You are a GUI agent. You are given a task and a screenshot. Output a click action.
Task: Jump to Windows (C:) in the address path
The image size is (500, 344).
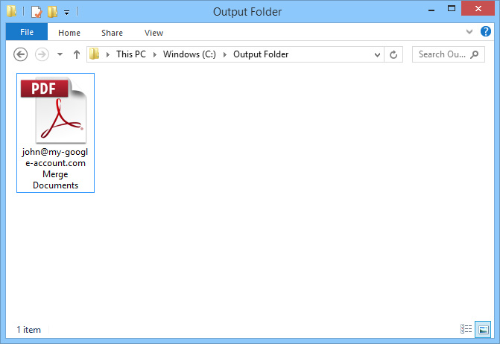[189, 54]
